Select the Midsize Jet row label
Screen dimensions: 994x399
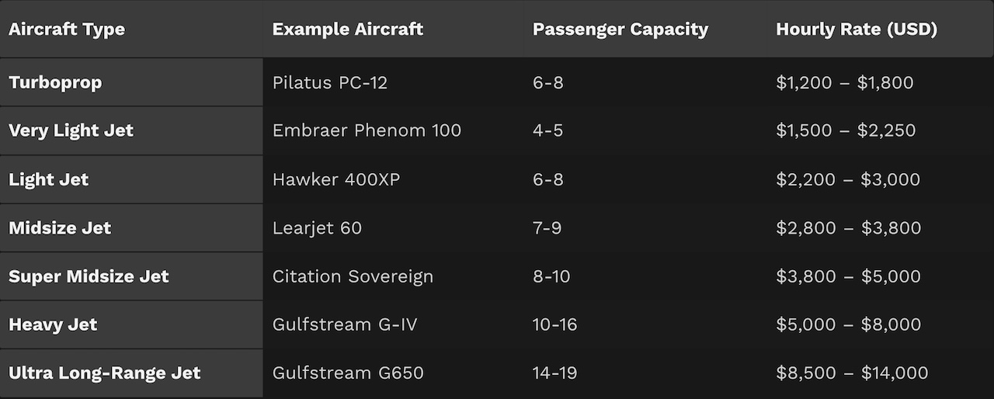coord(60,228)
